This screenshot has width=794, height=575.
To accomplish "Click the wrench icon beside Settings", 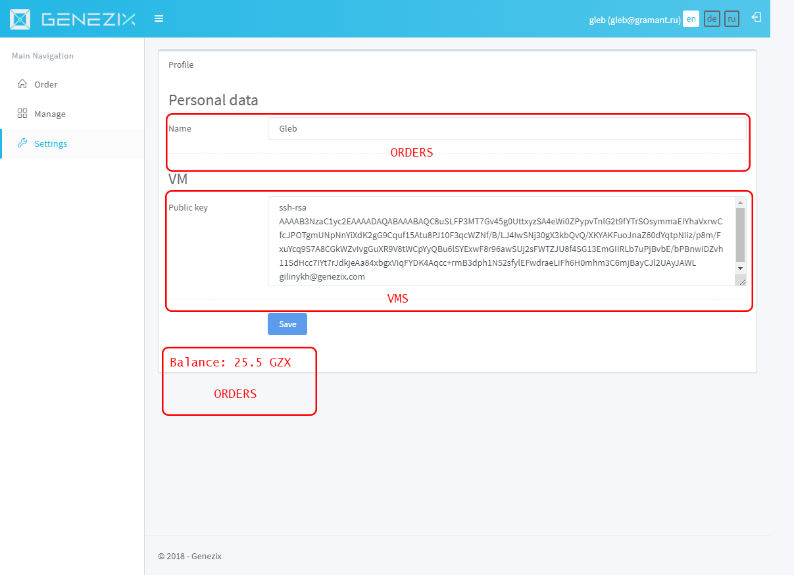I will click(x=22, y=143).
